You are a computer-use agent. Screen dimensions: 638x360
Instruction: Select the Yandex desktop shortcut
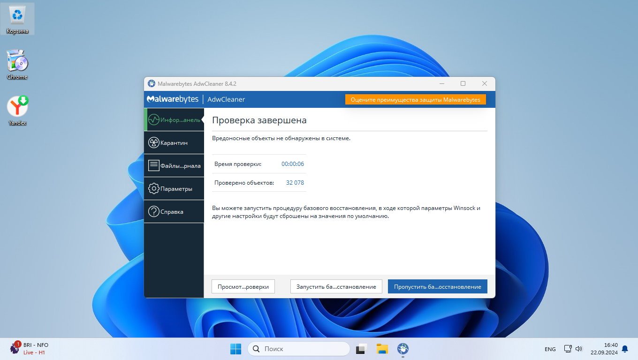(x=17, y=111)
